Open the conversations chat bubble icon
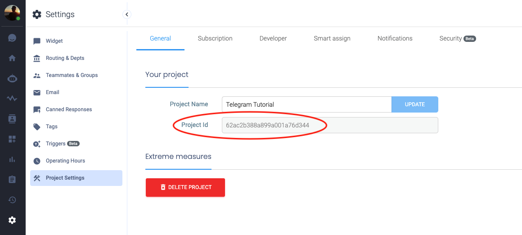 12,38
